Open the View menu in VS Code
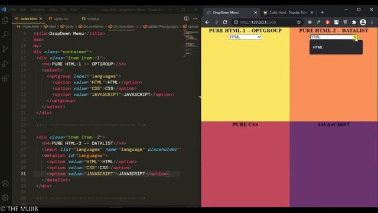Viewport: 378px width, 213px height. pos(53,9)
